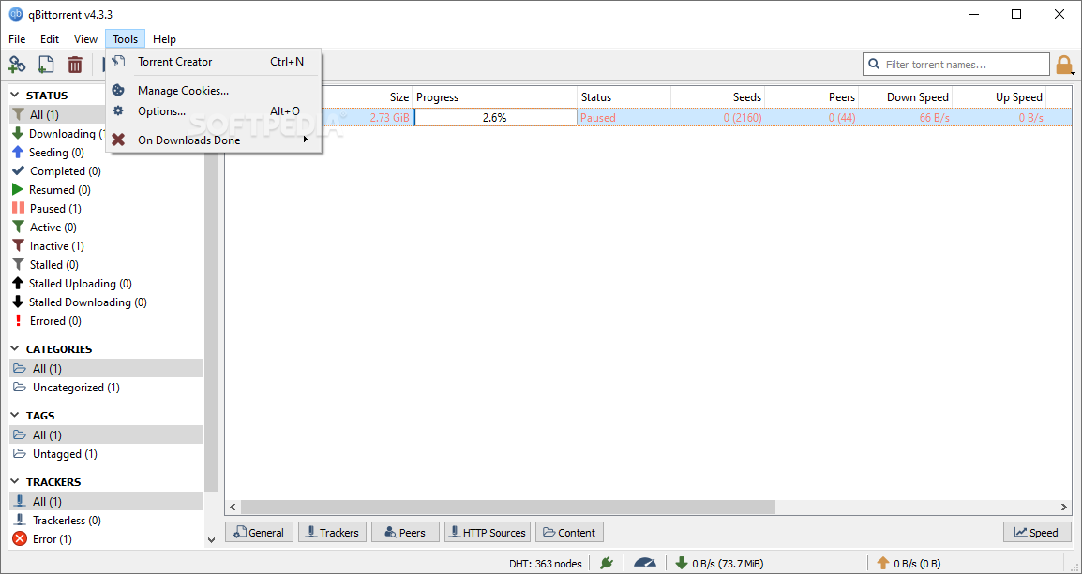Select All (1) under TAGS
The width and height of the screenshot is (1082, 574).
106,434
